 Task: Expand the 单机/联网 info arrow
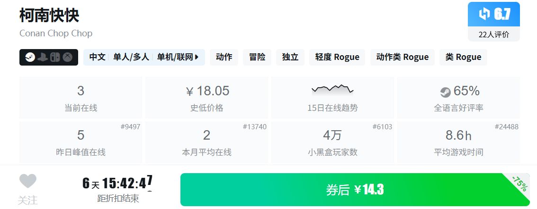(197, 57)
